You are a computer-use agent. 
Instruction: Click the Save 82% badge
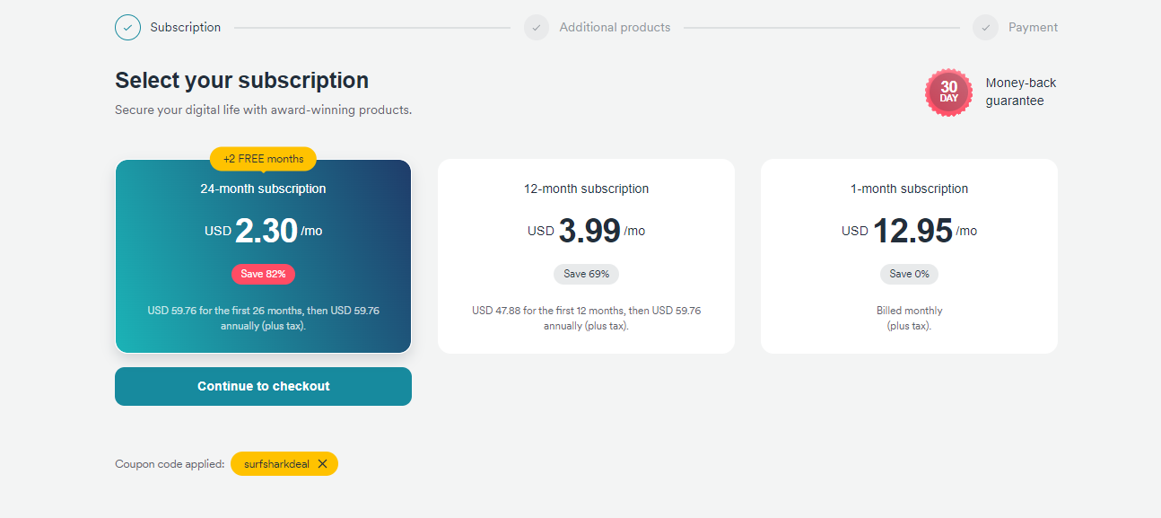pyautogui.click(x=263, y=274)
